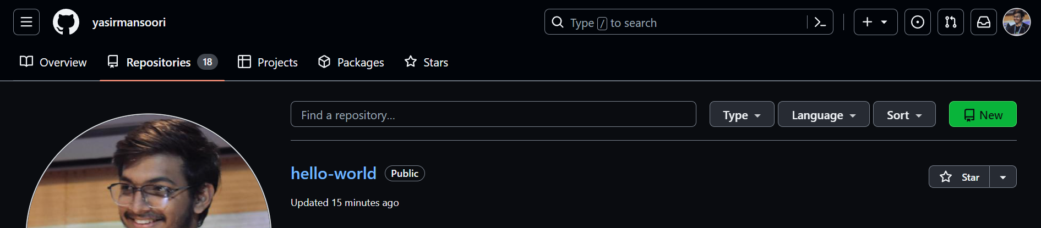
Task: Open the hello-world repository link
Action: tap(334, 174)
